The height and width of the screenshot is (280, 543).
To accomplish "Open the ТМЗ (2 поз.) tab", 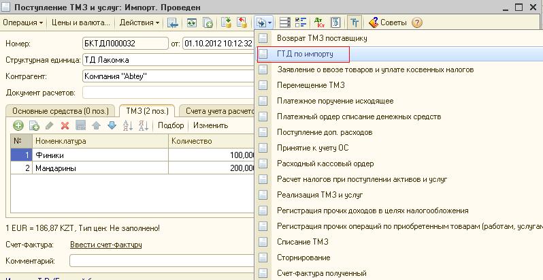I will click(145, 110).
